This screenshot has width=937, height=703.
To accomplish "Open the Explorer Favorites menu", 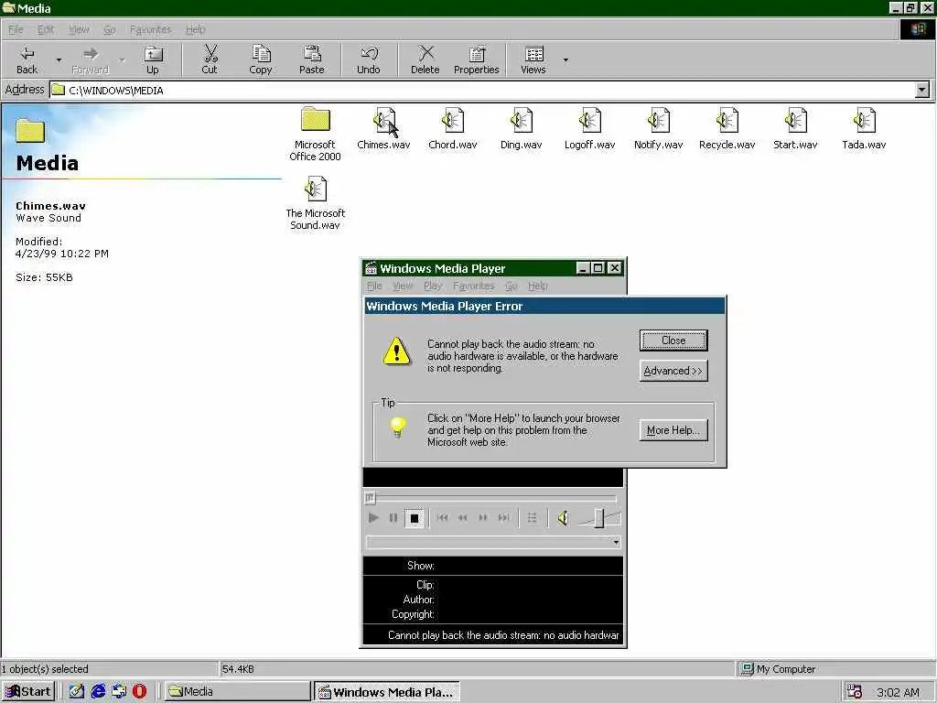I will (151, 29).
